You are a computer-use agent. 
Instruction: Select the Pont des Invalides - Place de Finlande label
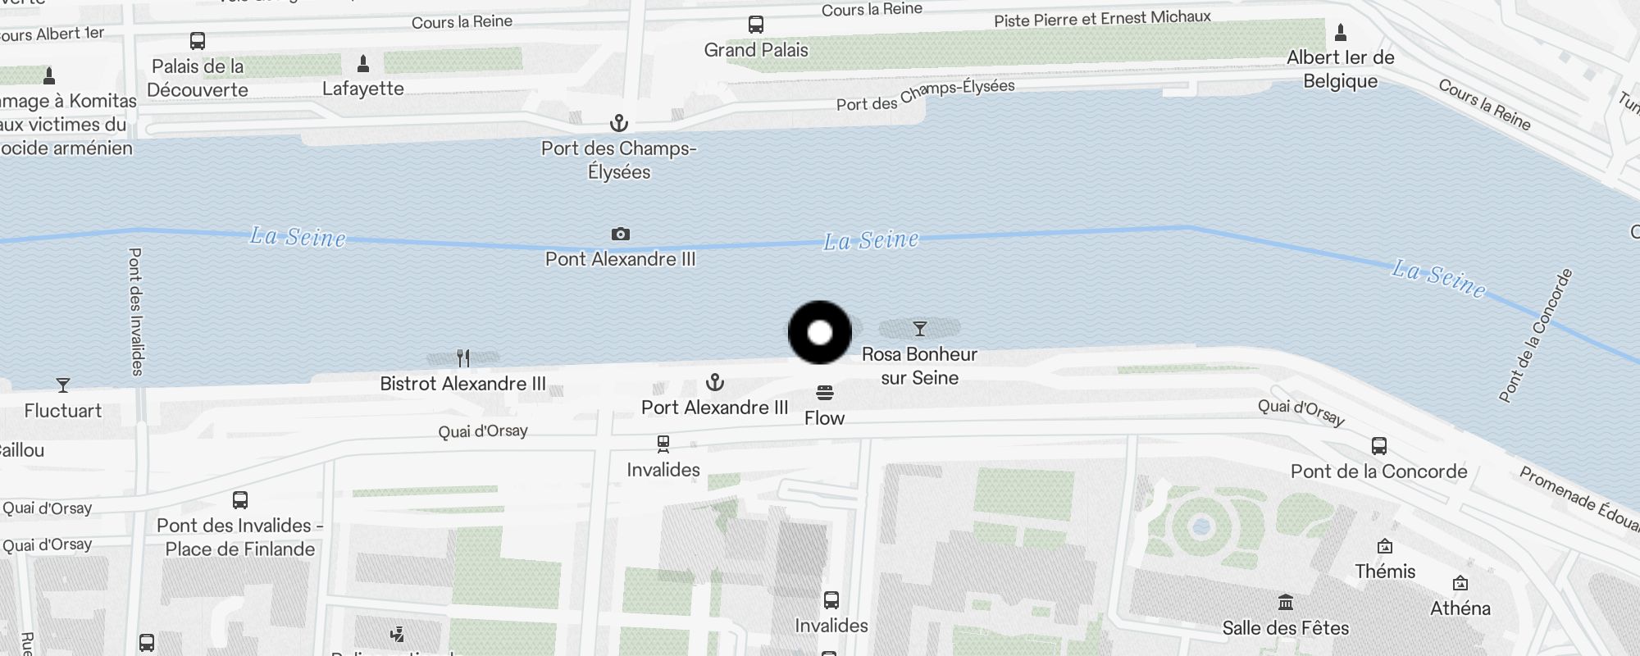[x=240, y=537]
